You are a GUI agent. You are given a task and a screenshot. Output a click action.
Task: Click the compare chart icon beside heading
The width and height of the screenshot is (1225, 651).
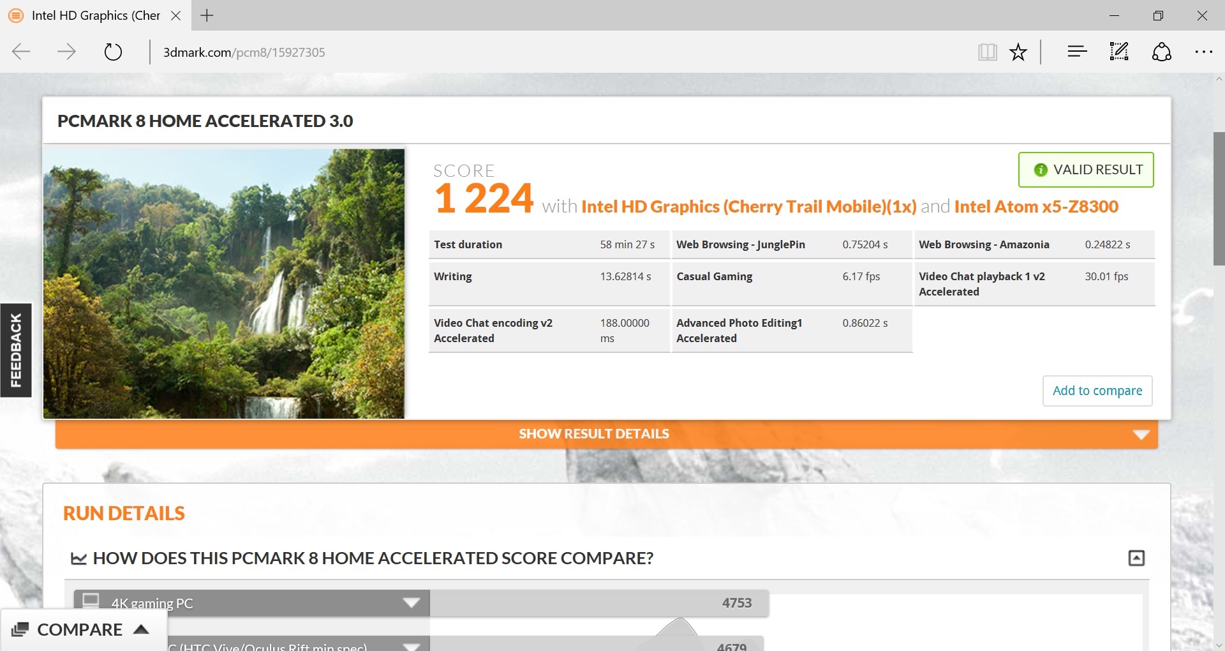point(78,558)
